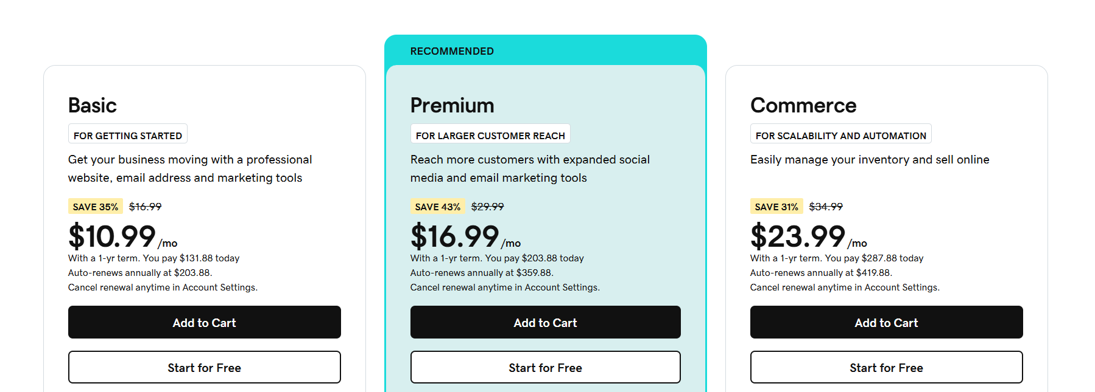The image size is (1095, 392).
Task: Click the FOR SCALABILITY AND AUTOMATION tag
Action: 840,135
